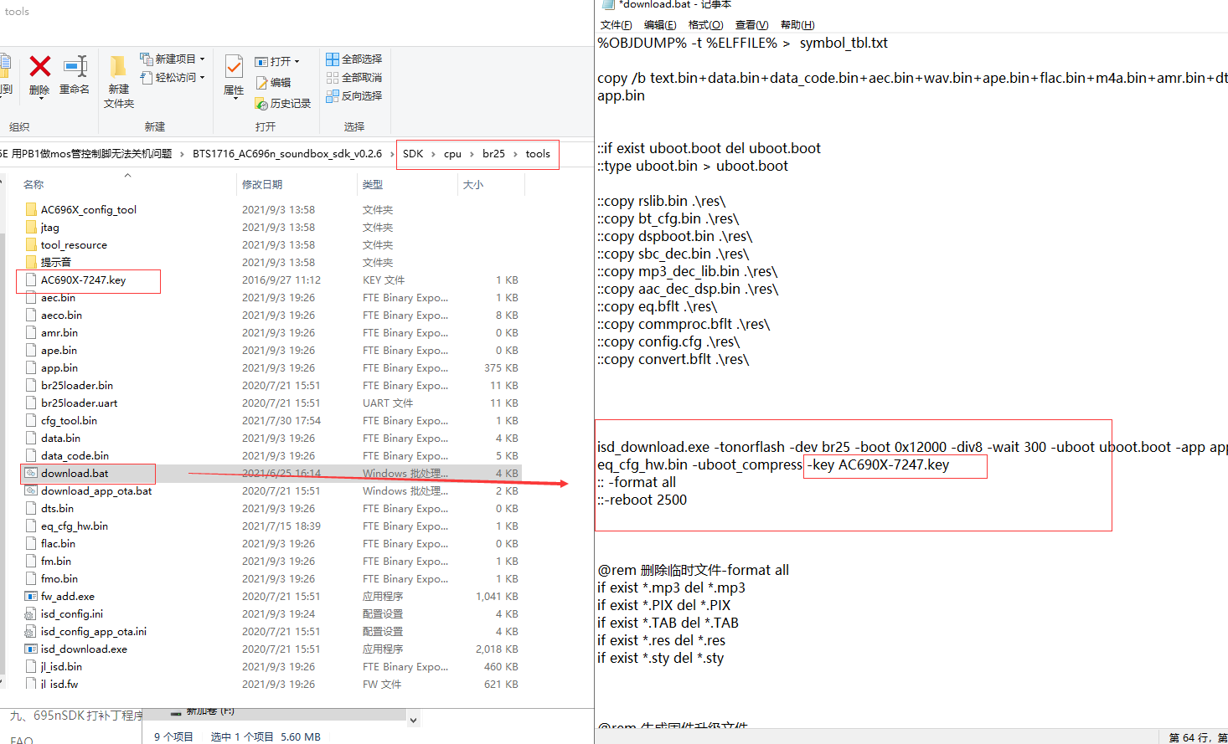Open Notepad's File (文件) menu
The width and height of the screenshot is (1228, 744).
tap(616, 24)
